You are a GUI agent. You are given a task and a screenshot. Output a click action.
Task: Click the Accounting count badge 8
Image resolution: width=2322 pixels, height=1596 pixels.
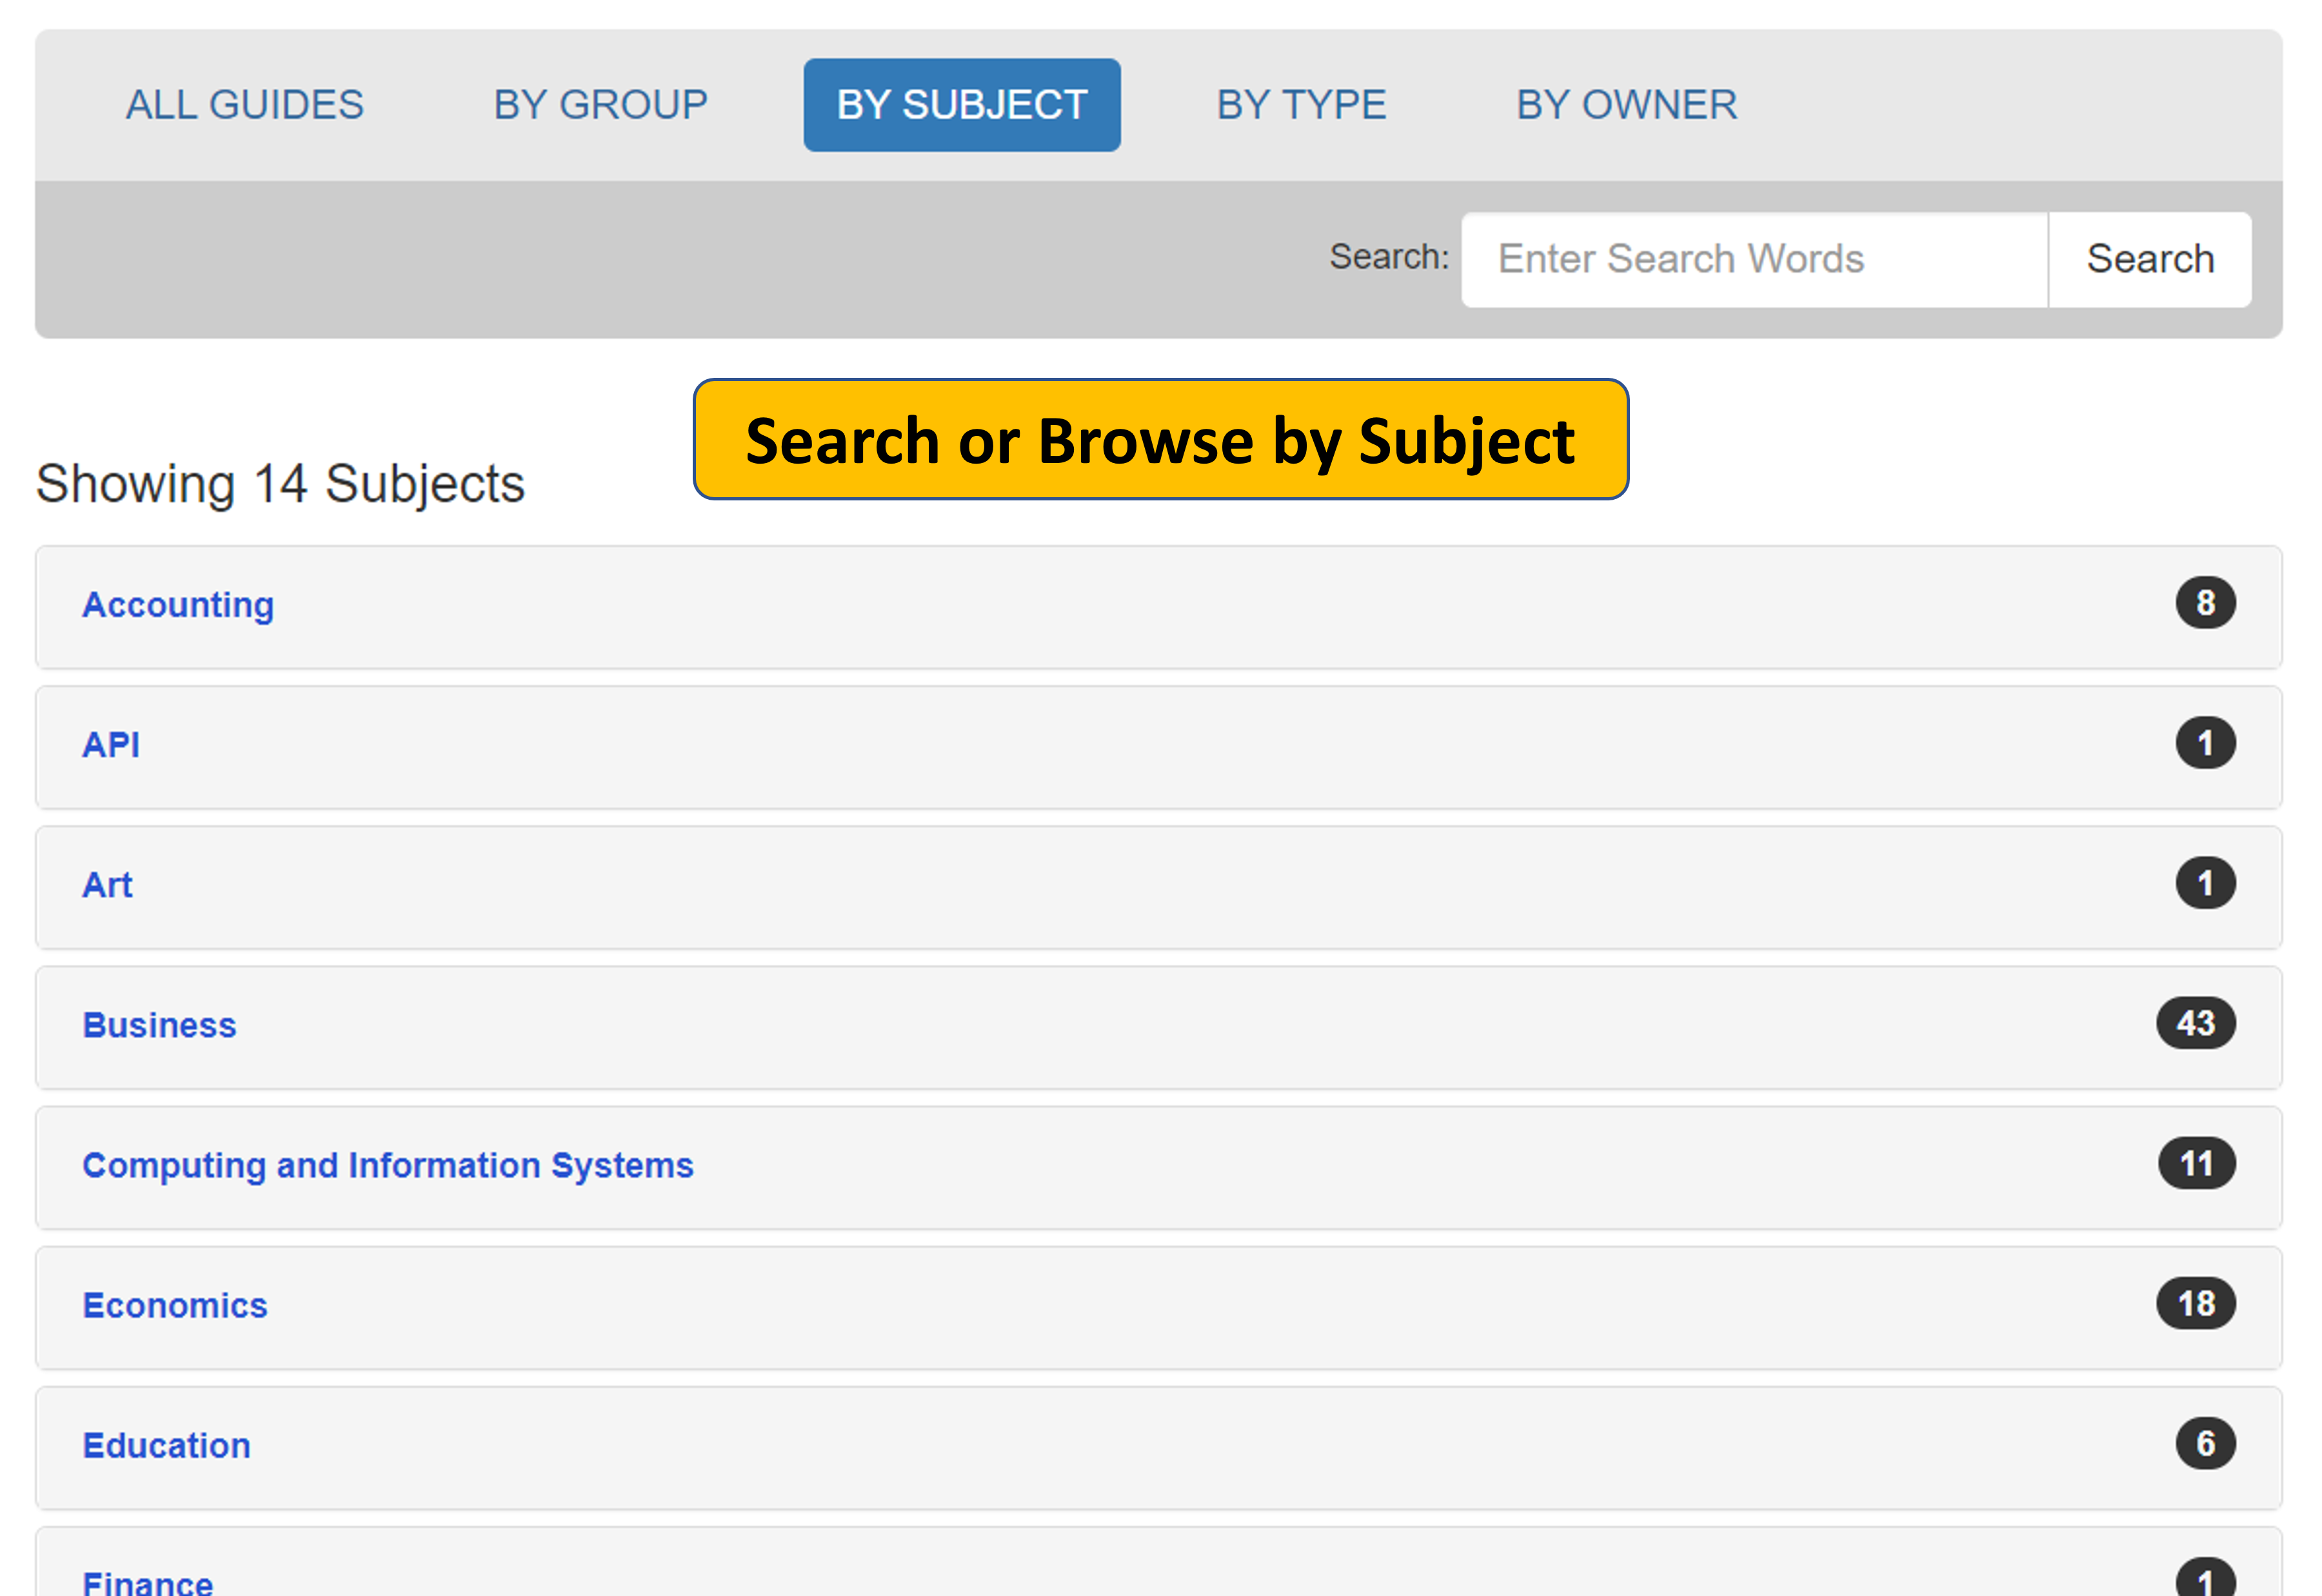point(2204,603)
